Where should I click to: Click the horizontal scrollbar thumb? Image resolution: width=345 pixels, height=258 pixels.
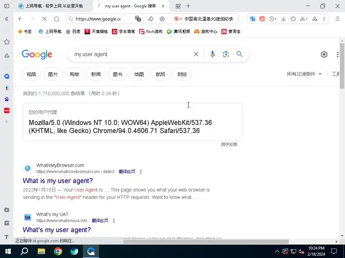pos(206,242)
